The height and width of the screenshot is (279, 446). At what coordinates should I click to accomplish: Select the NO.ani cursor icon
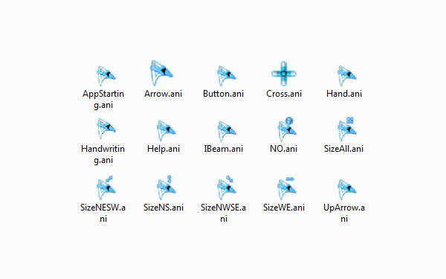[286, 129]
